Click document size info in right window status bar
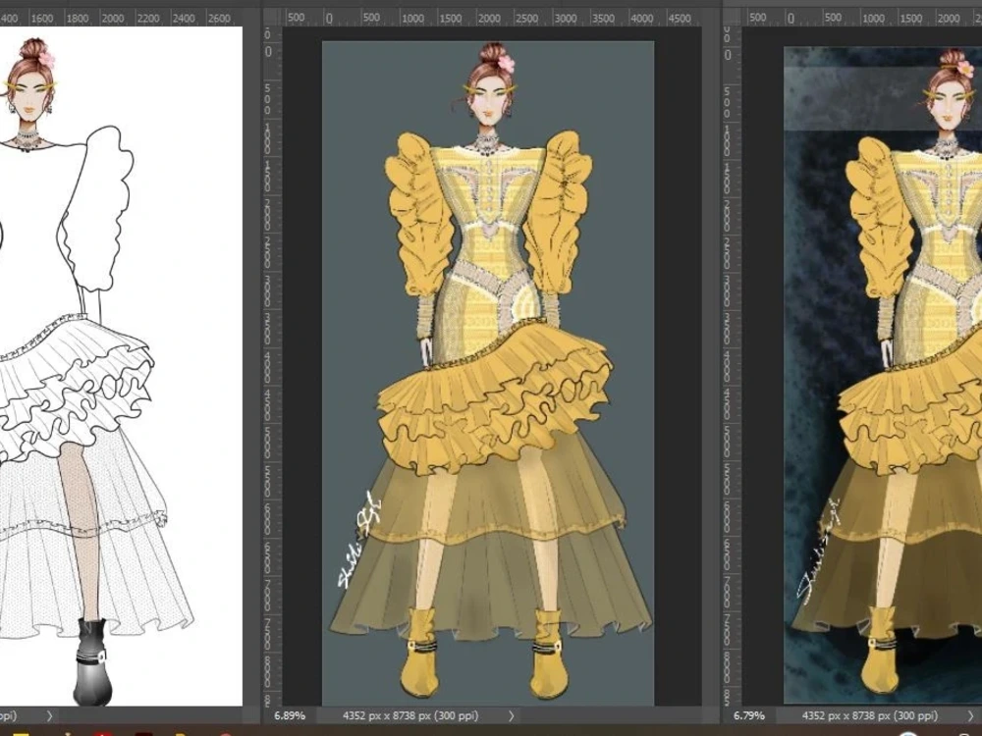This screenshot has height=736, width=982. pyautogui.click(x=870, y=715)
